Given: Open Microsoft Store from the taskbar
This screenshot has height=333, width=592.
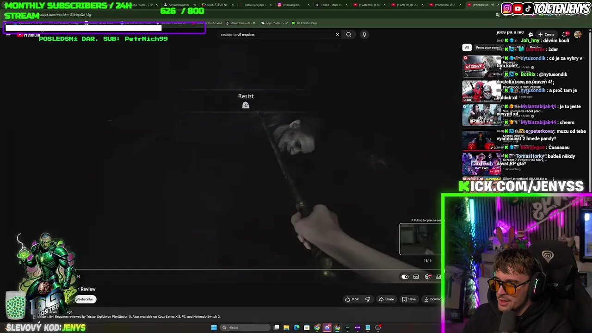Looking at the screenshot, I should 307,327.
